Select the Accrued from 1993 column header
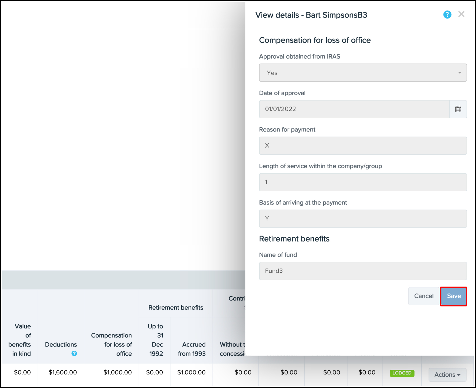The height and width of the screenshot is (388, 476). tap(191, 349)
